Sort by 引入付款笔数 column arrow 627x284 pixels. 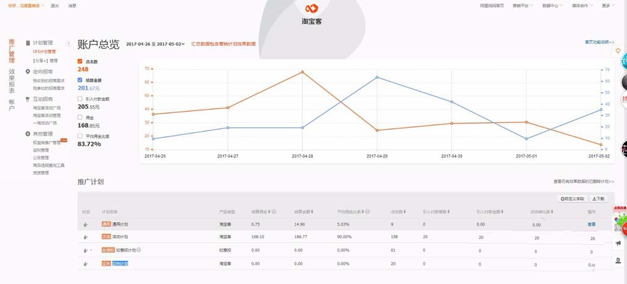[449, 212]
